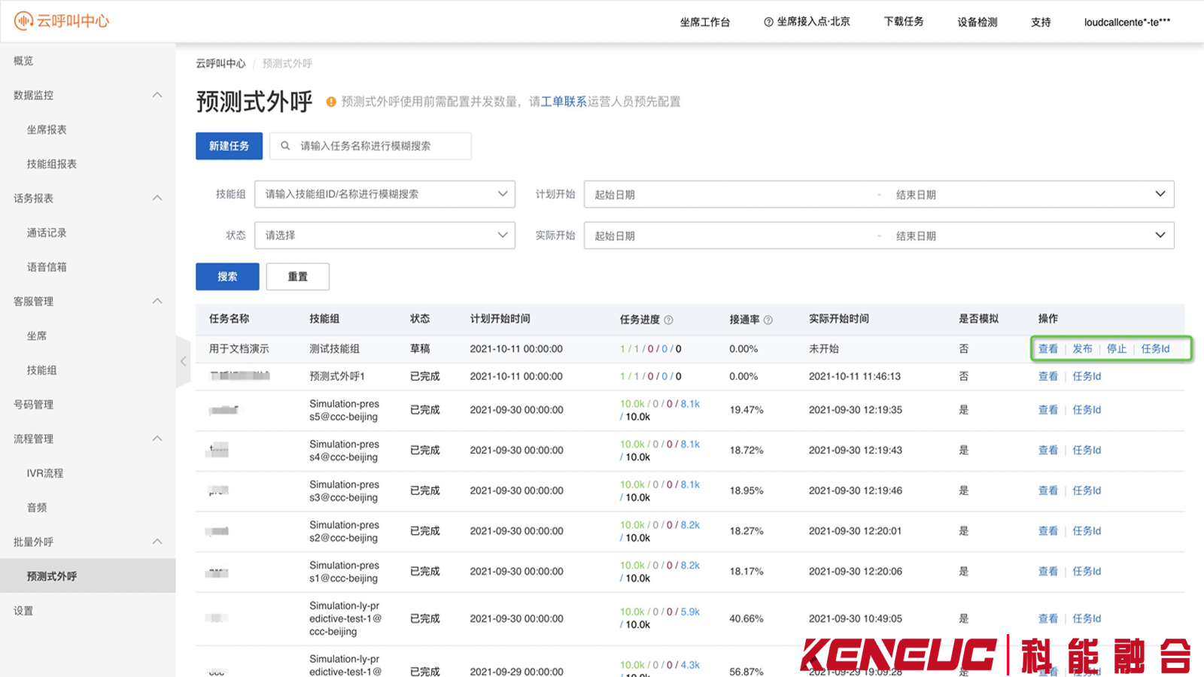Expand the 计划开始 date range picker arrow
Image resolution: width=1204 pixels, height=677 pixels.
point(1160,194)
